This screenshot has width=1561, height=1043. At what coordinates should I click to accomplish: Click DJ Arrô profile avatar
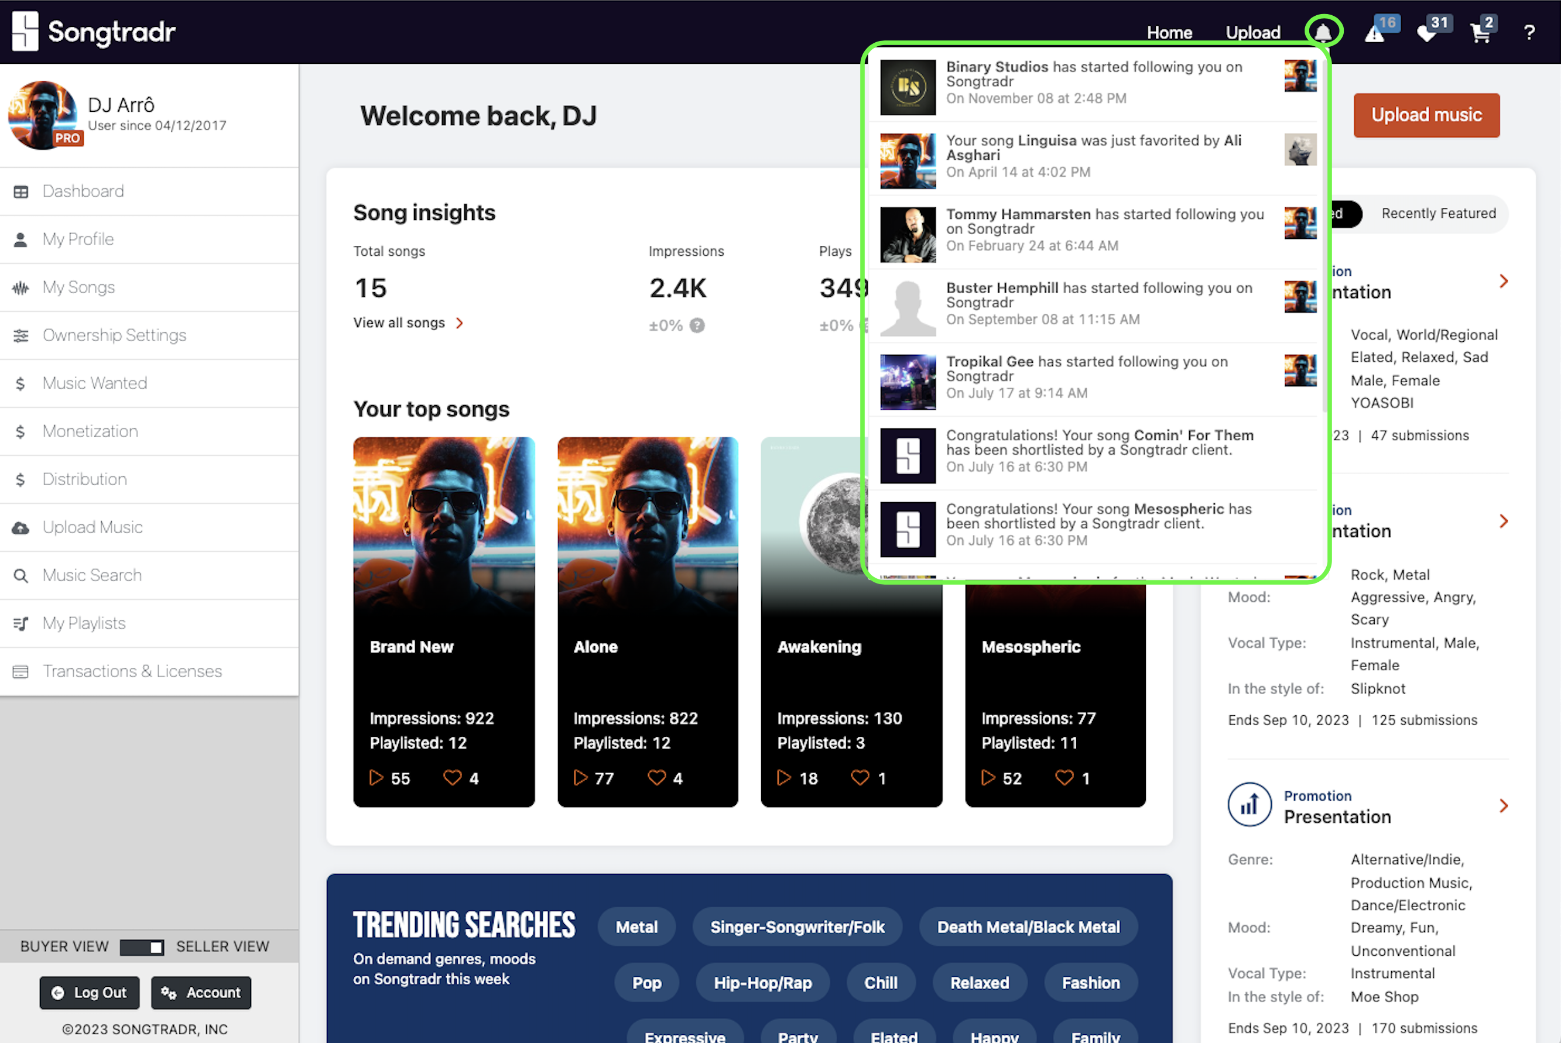44,115
